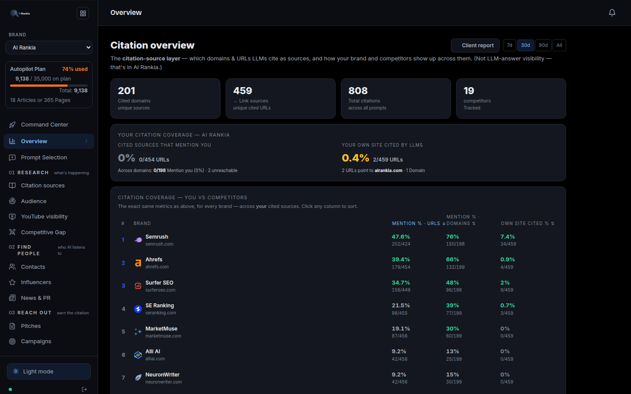Image resolution: width=631 pixels, height=394 pixels.
Task: Click the Competitive Gap icon
Action: click(x=12, y=232)
